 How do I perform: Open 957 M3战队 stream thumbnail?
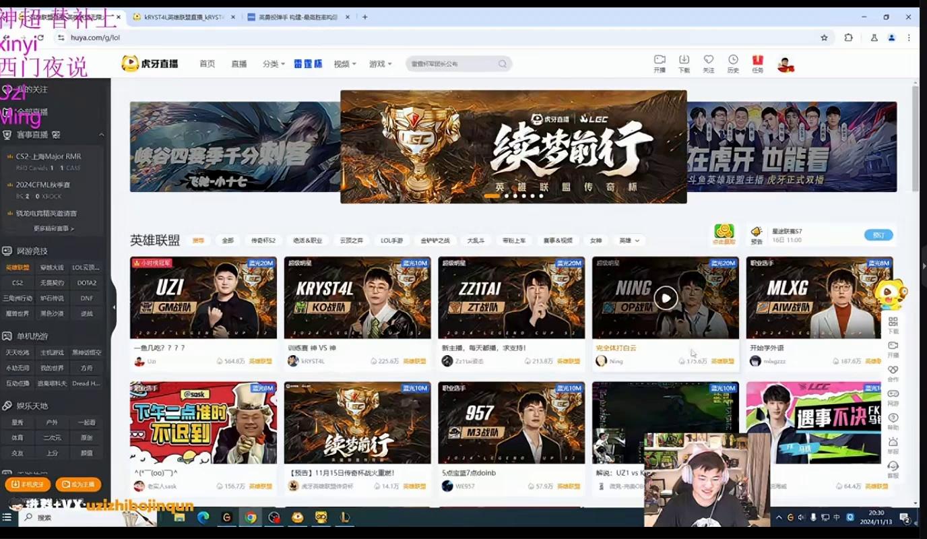[x=511, y=423]
